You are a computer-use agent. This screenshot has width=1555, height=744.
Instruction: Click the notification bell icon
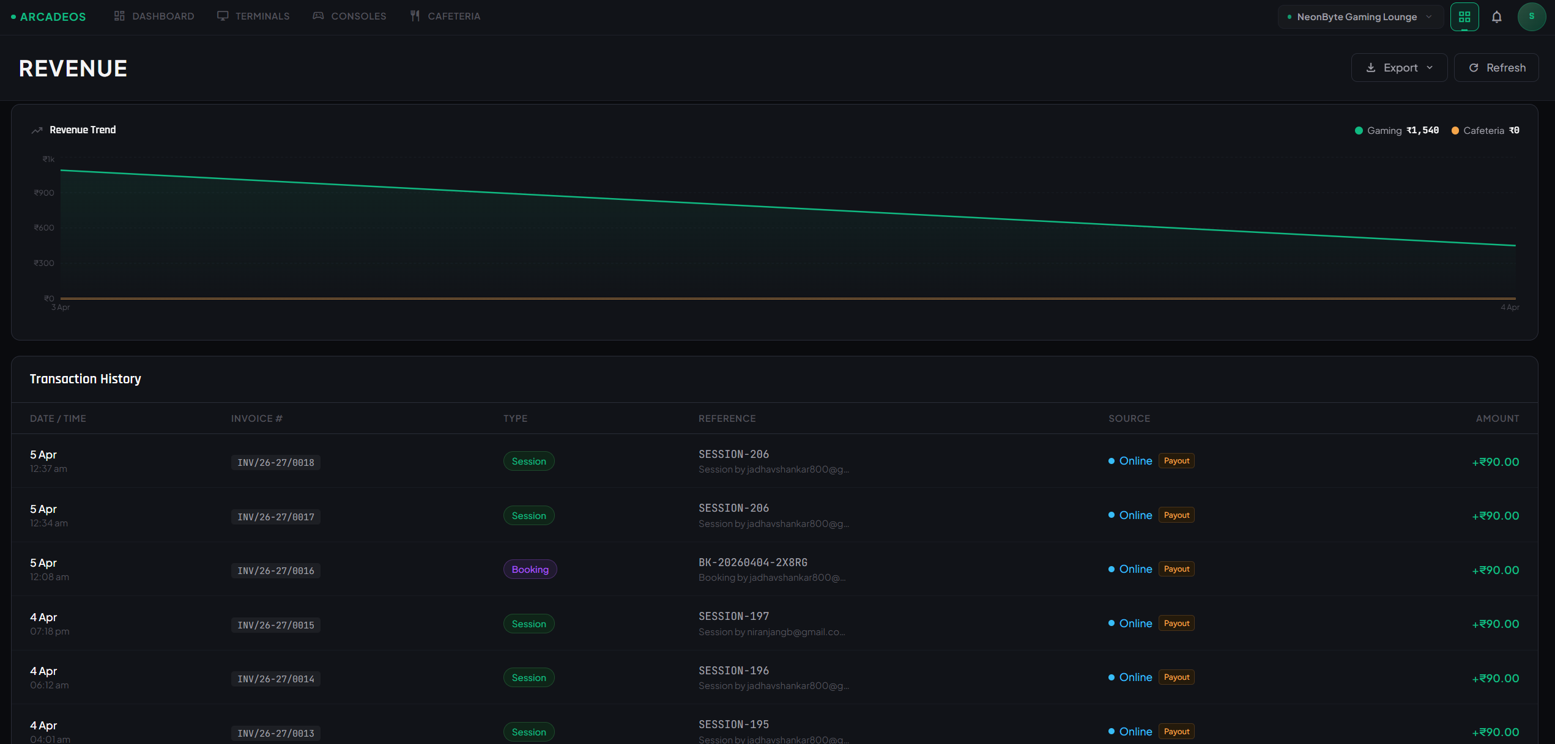[x=1496, y=17]
